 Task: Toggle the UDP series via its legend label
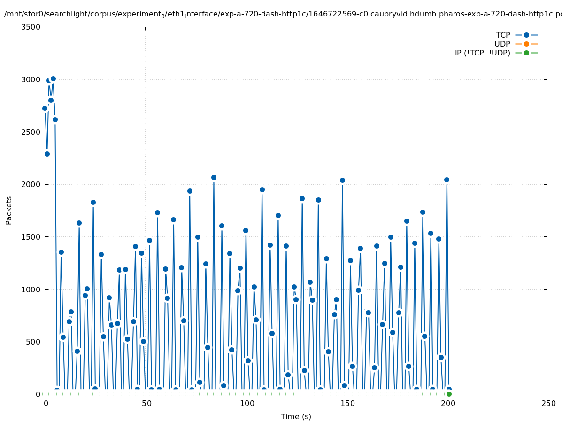click(x=502, y=44)
